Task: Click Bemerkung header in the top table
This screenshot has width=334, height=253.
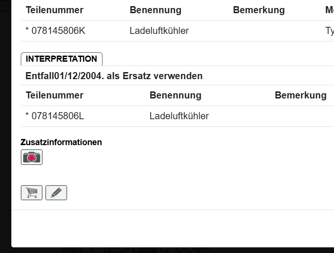Action: click(259, 10)
